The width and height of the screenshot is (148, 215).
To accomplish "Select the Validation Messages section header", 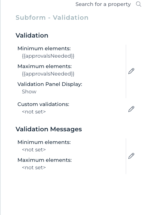I will point(49,129).
